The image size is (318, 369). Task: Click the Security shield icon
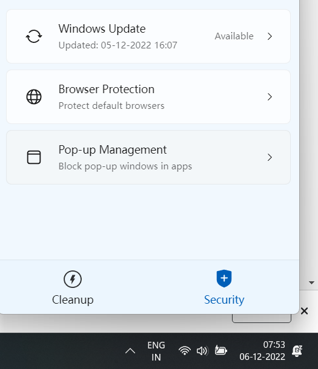[x=224, y=278]
